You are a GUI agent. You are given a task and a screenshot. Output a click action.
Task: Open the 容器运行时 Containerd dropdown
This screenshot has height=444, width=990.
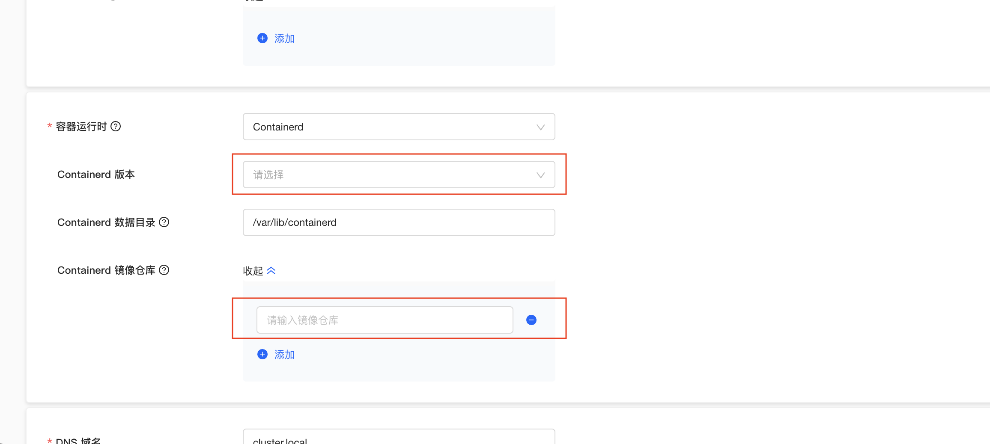pyautogui.click(x=398, y=127)
